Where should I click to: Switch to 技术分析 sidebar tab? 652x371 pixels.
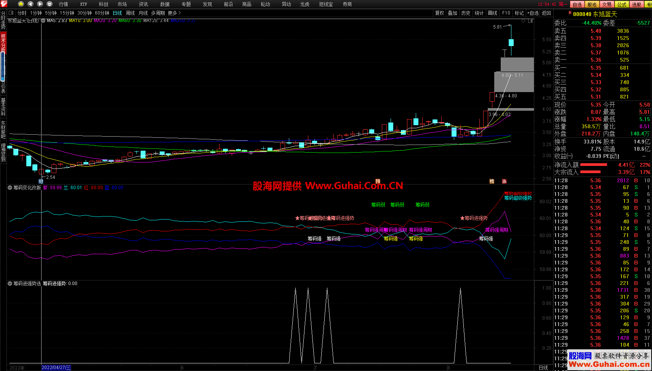tap(3, 42)
